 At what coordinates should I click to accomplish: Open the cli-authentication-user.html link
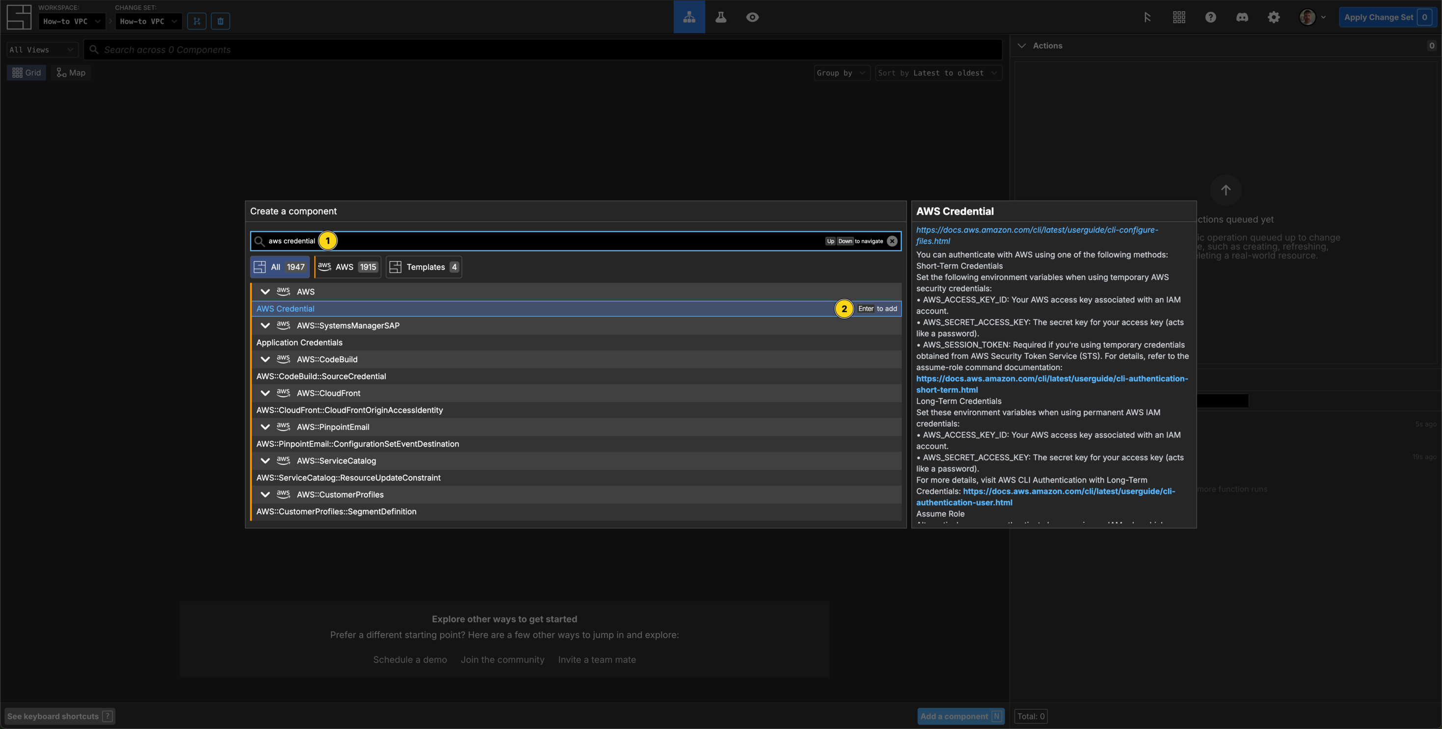click(1046, 497)
